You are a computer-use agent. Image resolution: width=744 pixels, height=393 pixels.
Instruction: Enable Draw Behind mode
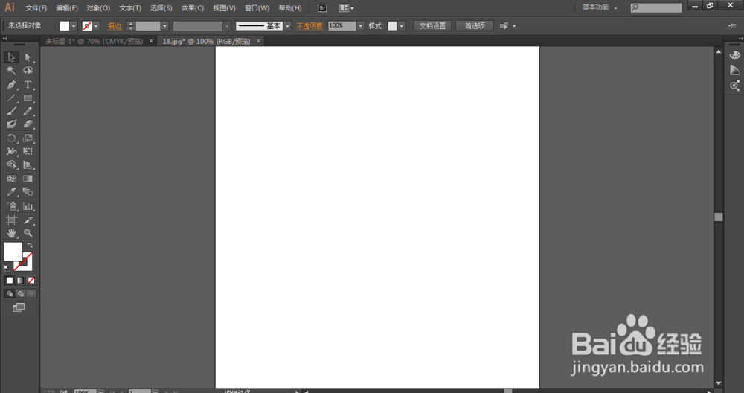pos(20,294)
